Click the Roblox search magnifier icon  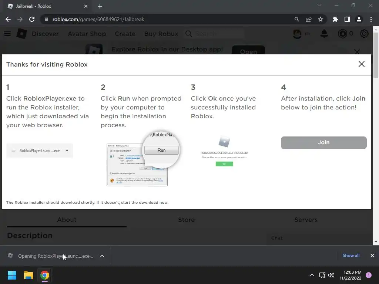tap(188, 34)
